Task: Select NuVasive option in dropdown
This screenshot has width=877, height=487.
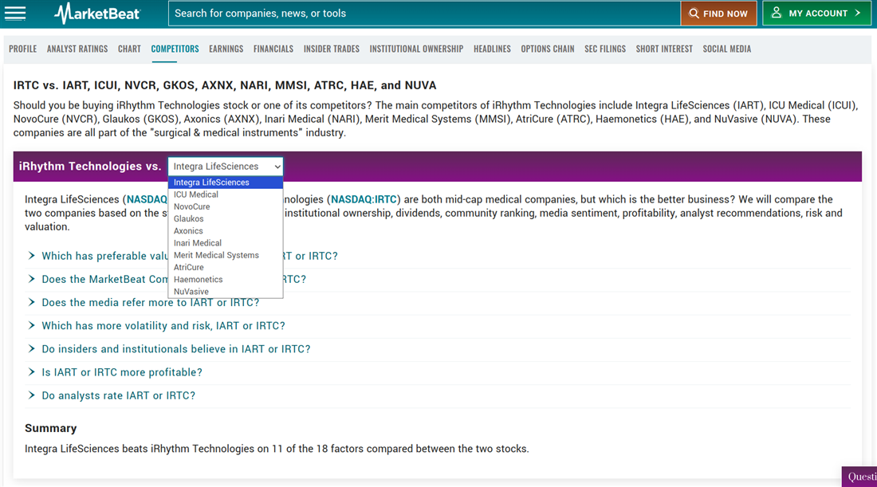Action: 191,292
